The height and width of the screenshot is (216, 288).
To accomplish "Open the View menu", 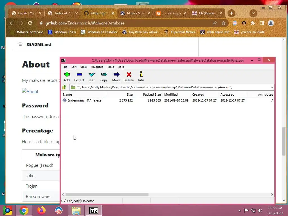I will tap(84, 67).
